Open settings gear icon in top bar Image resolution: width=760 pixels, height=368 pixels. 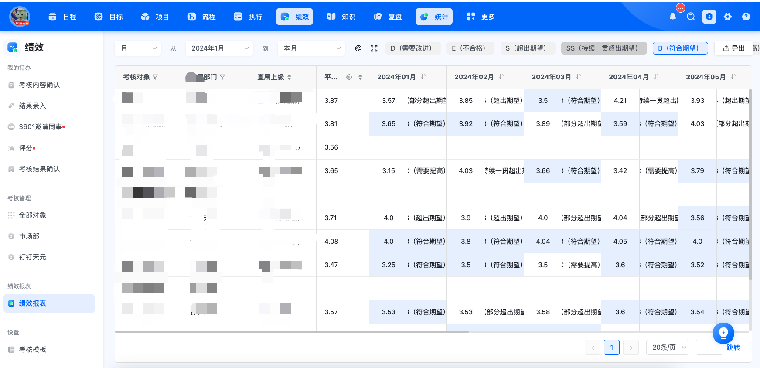728,17
